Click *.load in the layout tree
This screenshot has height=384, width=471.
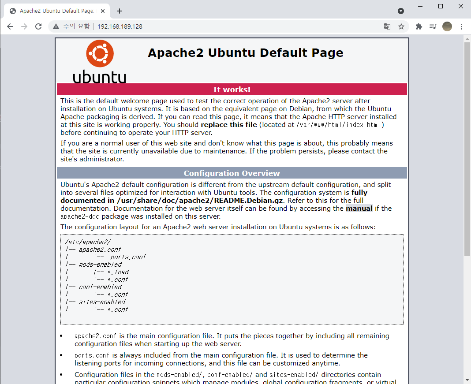pos(118,272)
